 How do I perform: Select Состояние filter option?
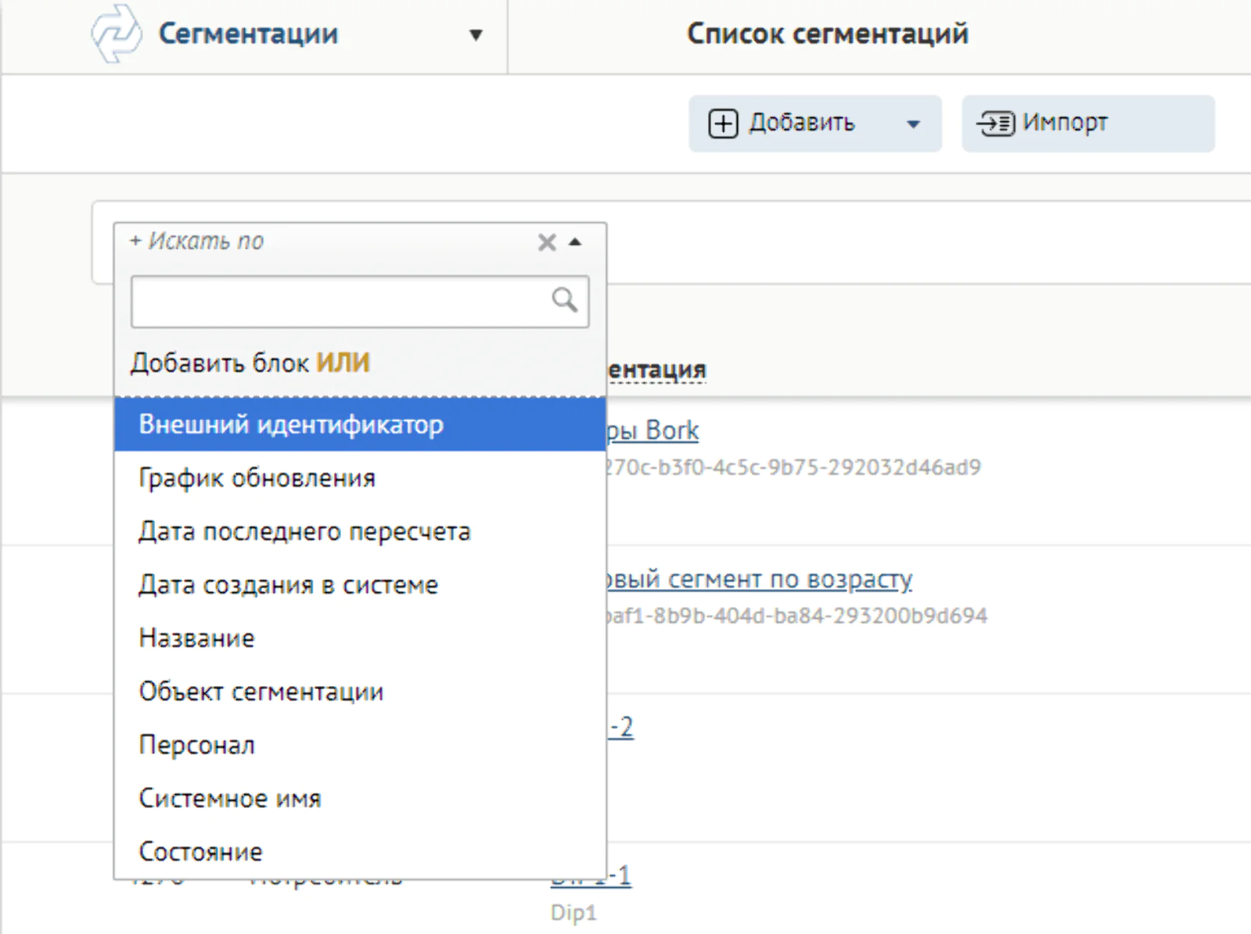coord(360,851)
